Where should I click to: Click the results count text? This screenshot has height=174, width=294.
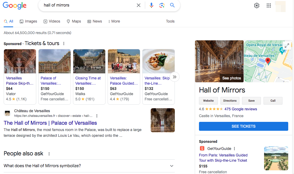coord(38,33)
